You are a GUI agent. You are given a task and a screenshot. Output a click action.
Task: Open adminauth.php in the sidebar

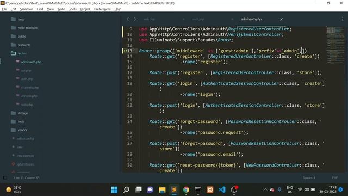click(31, 62)
